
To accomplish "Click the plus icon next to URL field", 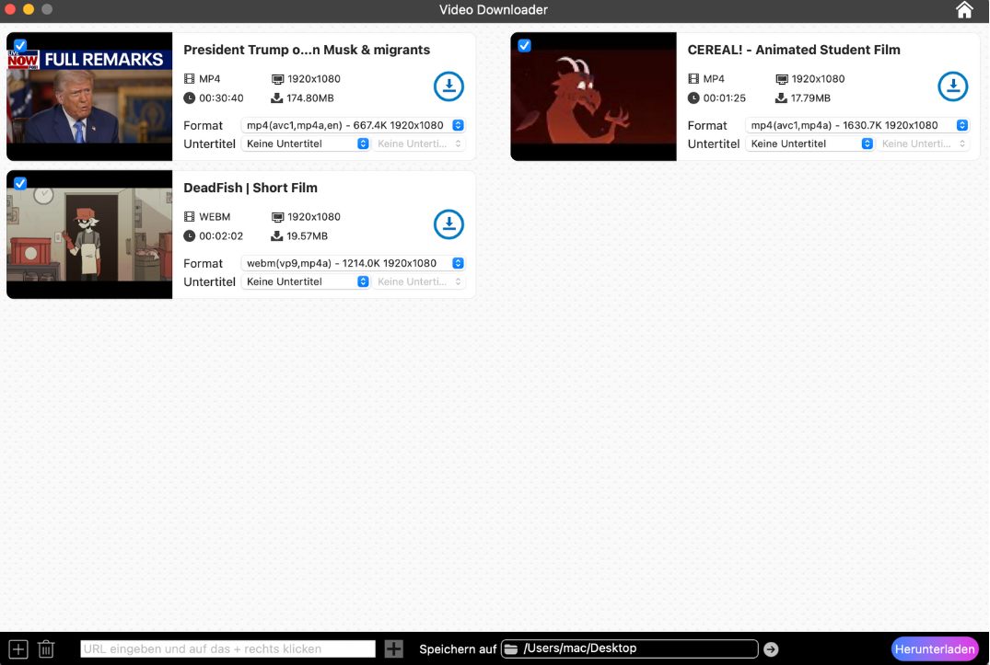I will pos(393,648).
